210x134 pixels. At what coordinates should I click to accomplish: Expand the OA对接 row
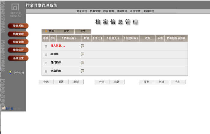46,55
